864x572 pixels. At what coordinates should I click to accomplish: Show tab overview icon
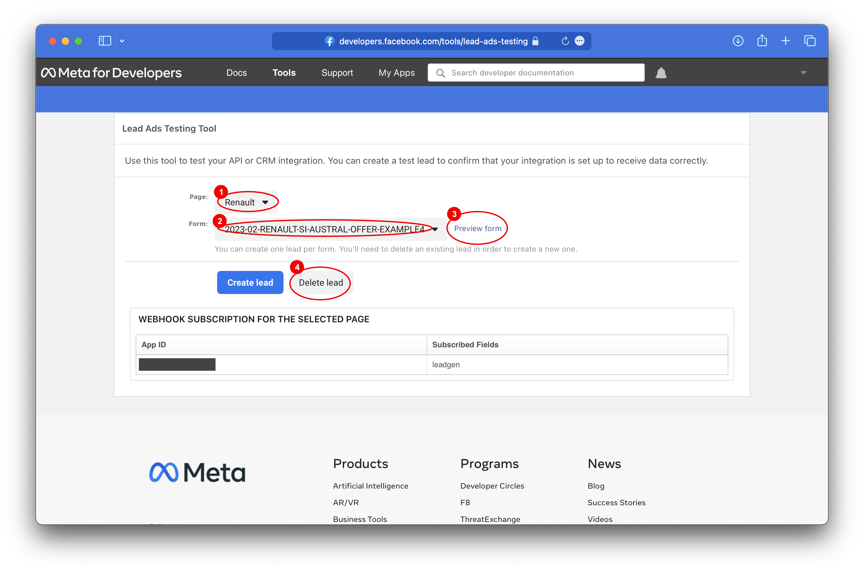[810, 41]
